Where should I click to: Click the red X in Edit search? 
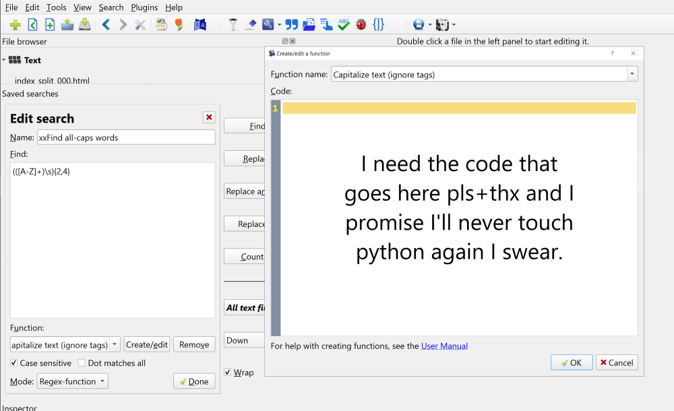(209, 117)
